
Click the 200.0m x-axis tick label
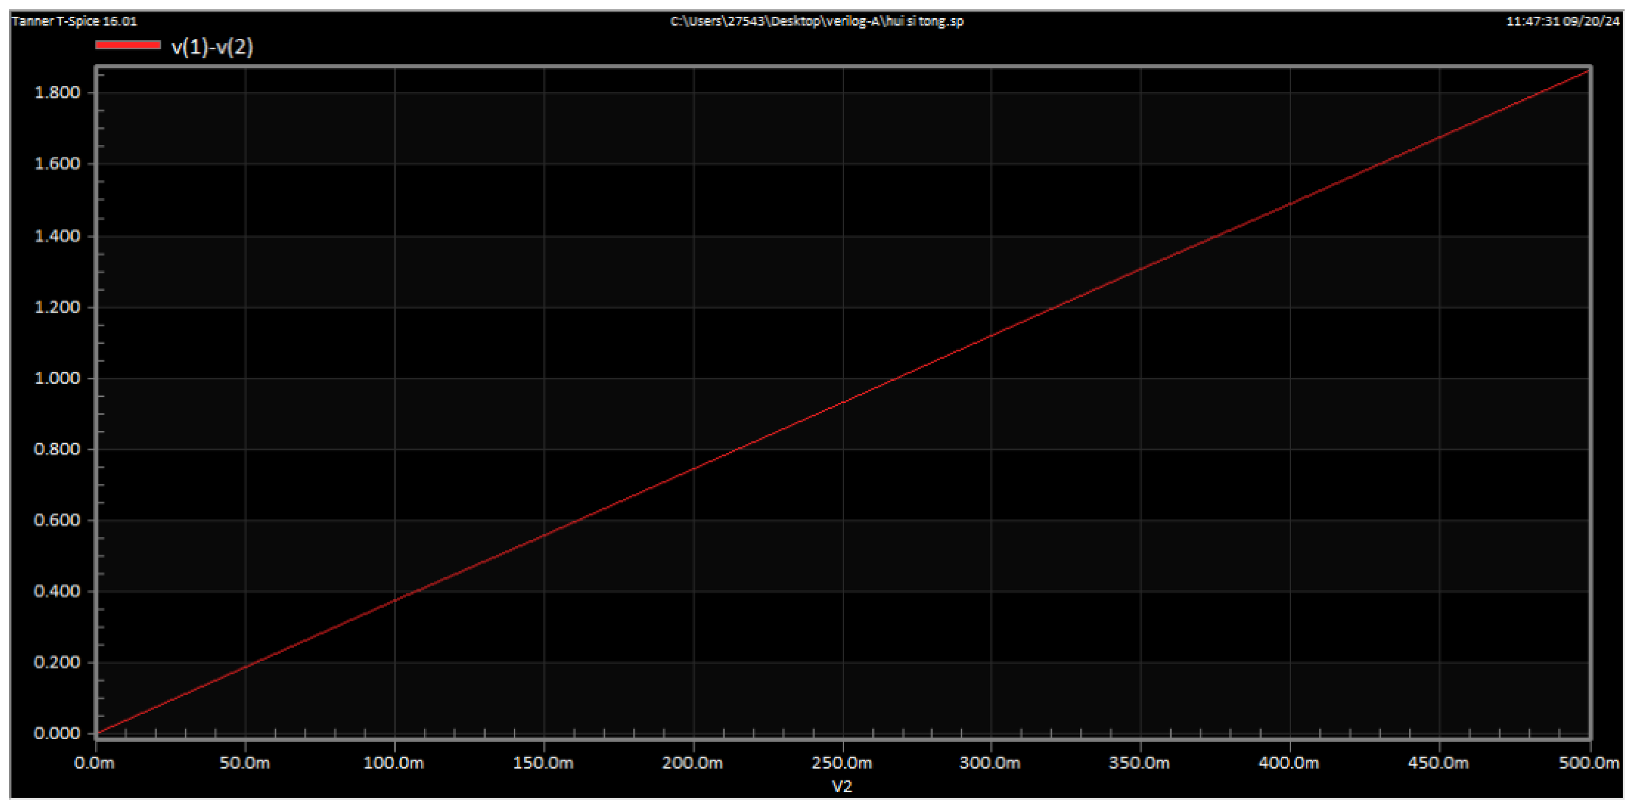[692, 763]
